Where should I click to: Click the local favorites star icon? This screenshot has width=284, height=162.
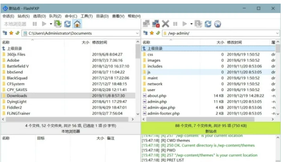[x=11, y=33]
